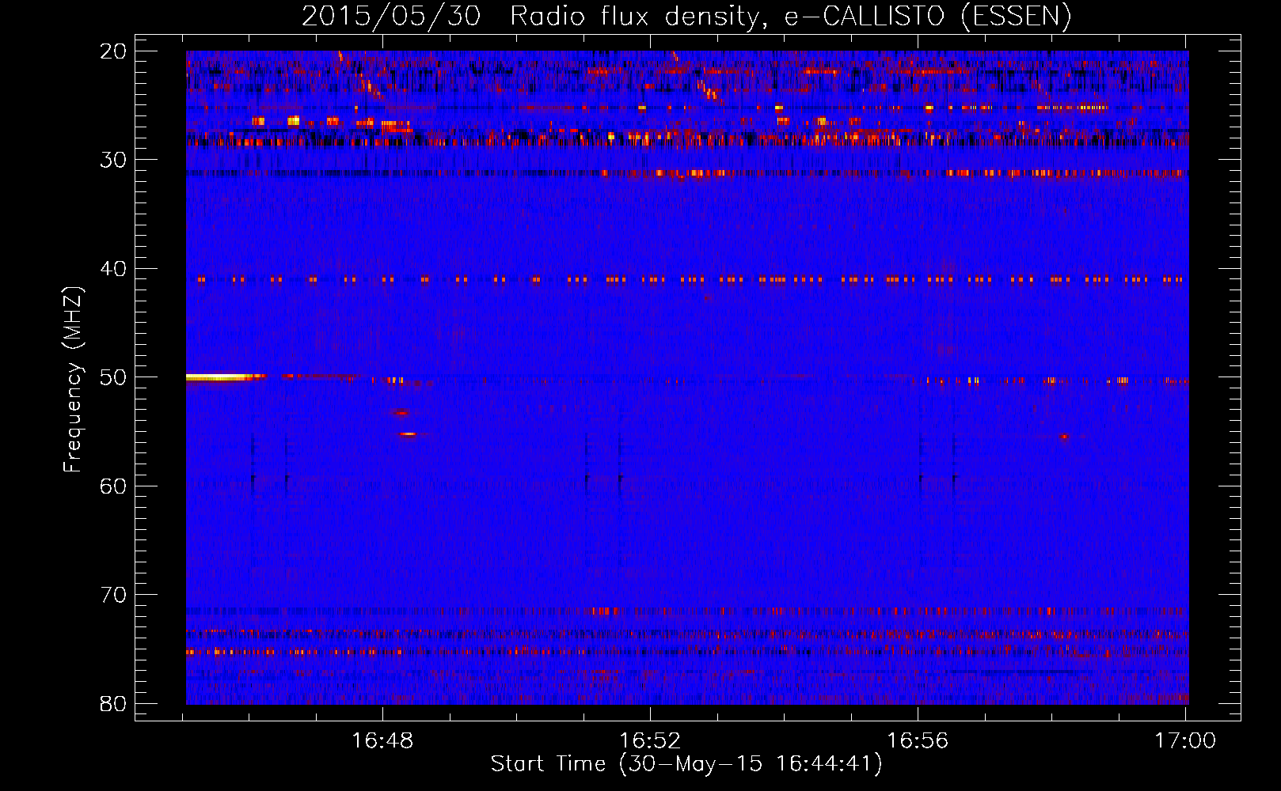Click the frequency tick label '20'
Screen dimensions: 1281x791
(x=113, y=51)
